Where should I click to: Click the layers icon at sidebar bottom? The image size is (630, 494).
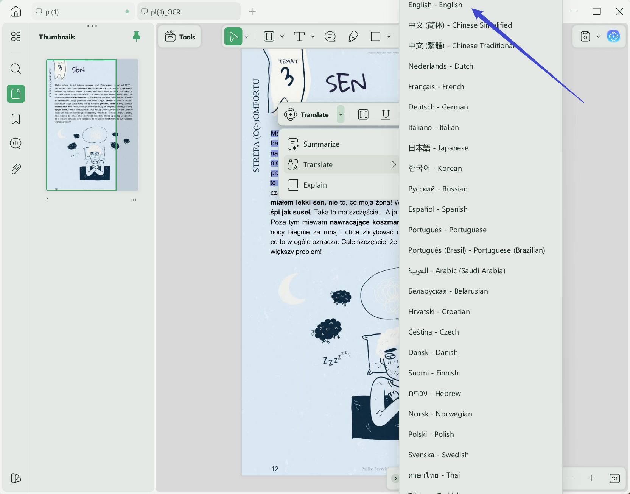[16, 478]
